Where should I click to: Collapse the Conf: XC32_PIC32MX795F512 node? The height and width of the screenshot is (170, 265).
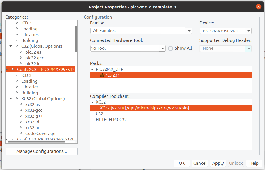(7, 70)
